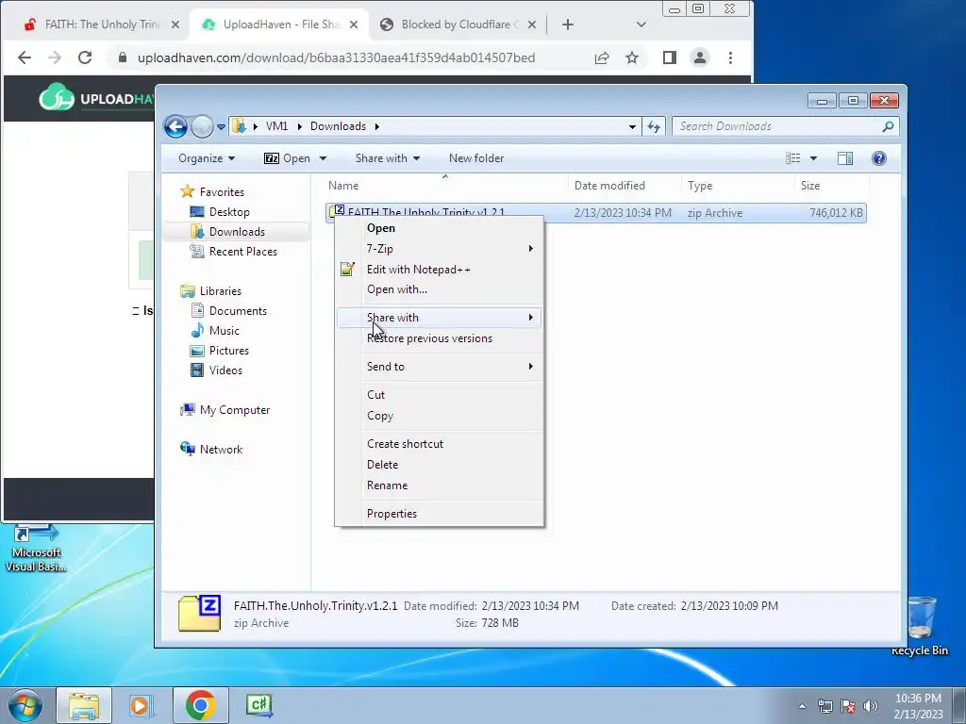
Task: Open views options dropdown arrow
Action: coord(813,158)
